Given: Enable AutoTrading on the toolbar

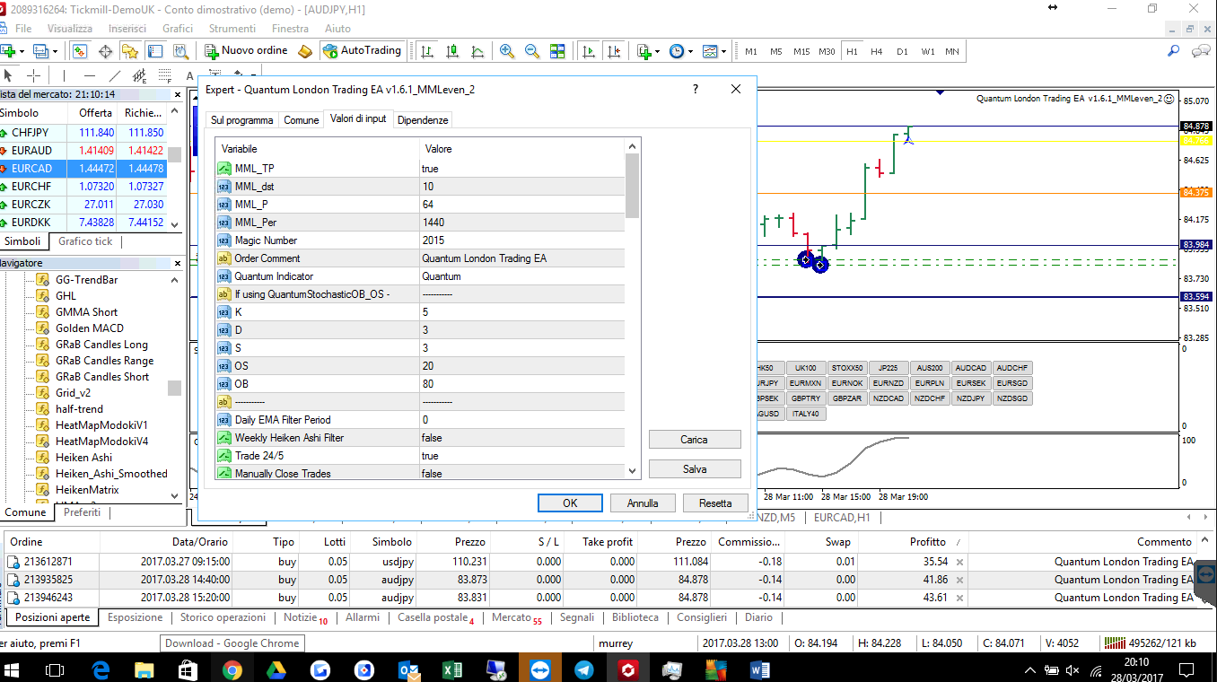Looking at the screenshot, I should (x=363, y=50).
